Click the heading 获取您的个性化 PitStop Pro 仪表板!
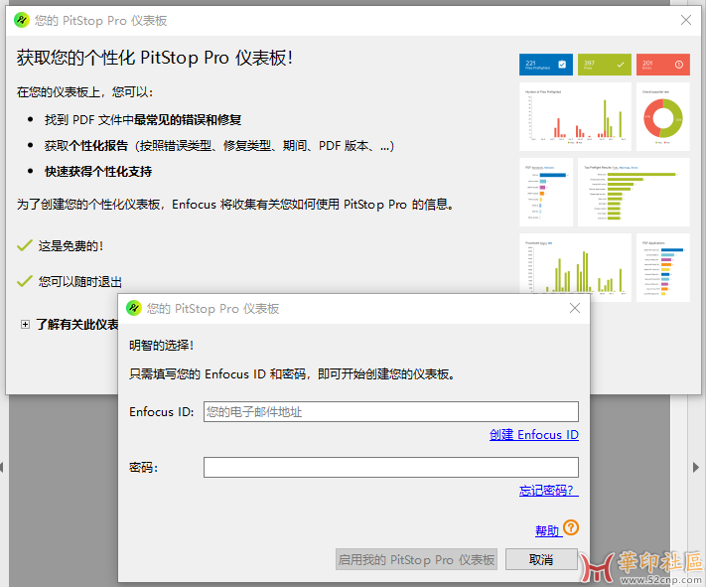Screen dimensions: 706x587 coord(155,58)
